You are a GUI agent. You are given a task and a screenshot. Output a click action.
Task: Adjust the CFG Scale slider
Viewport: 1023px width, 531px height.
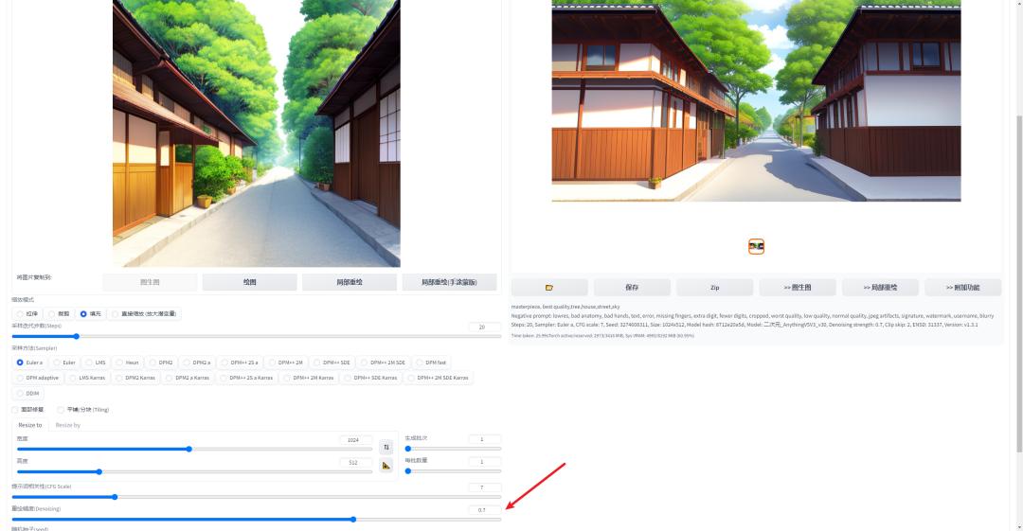pyautogui.click(x=257, y=497)
